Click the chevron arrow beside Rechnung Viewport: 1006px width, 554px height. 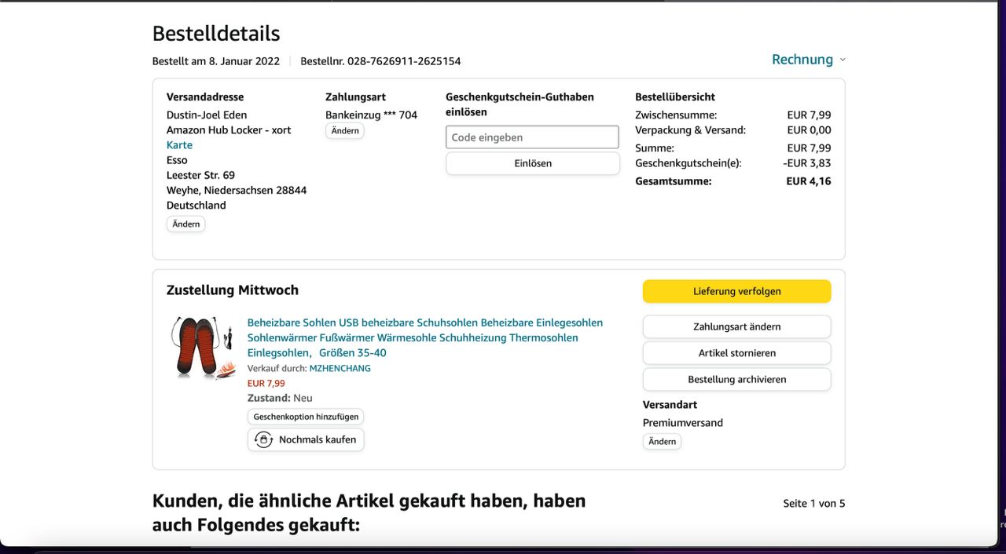[x=843, y=60]
